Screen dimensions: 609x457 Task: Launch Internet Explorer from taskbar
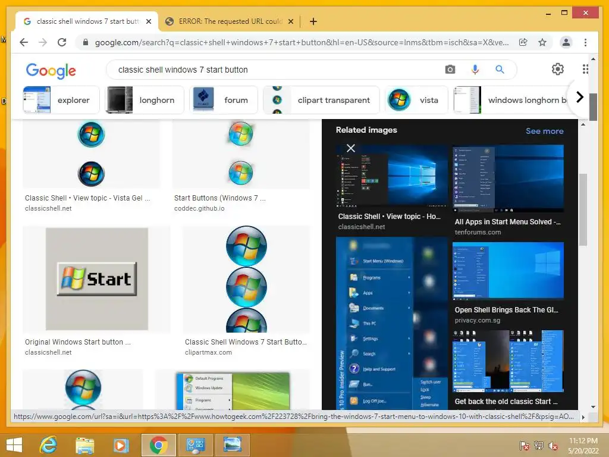pos(49,445)
